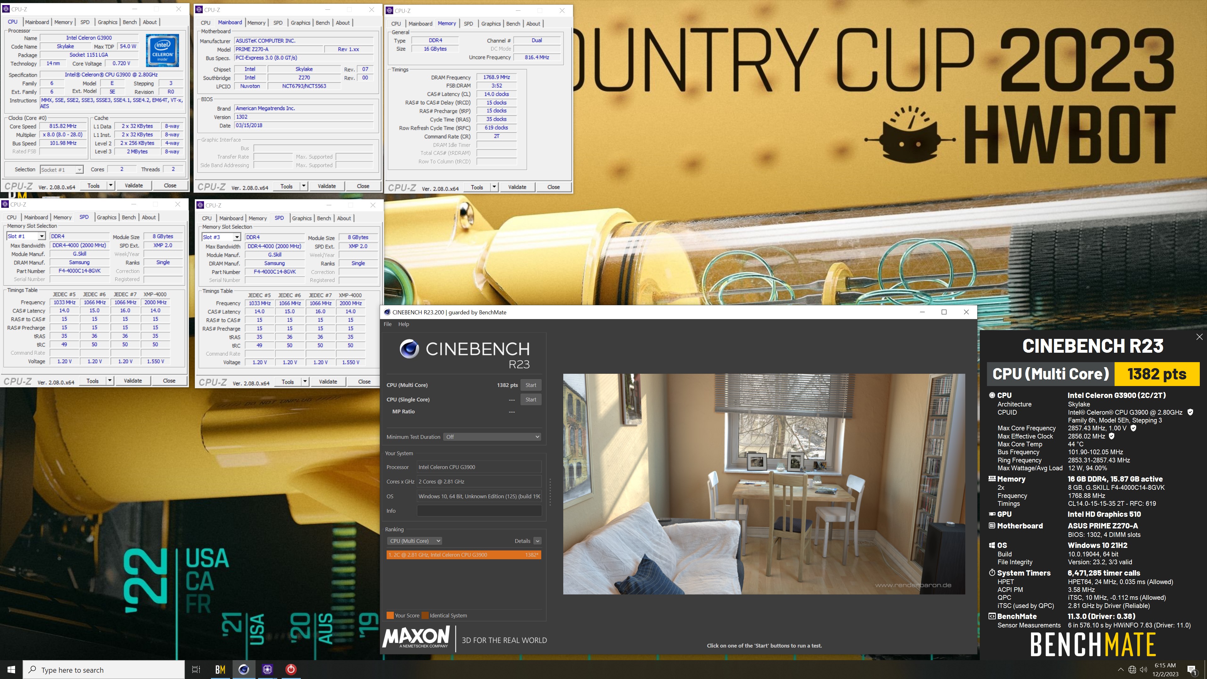Click the volume icon in system tray
The height and width of the screenshot is (679, 1207).
[1144, 670]
